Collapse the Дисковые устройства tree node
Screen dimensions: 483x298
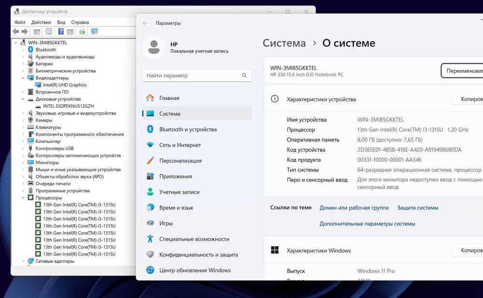click(x=23, y=99)
